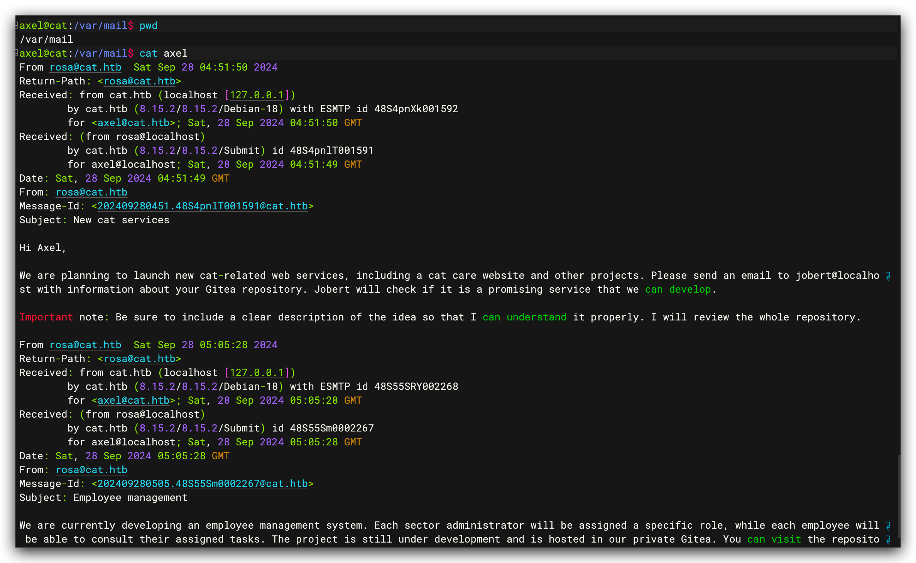Screen dimensions: 916x563
Task: Open Message-Id link 202409280505.48S55Sm0002267@cat.htb
Action: (x=203, y=484)
